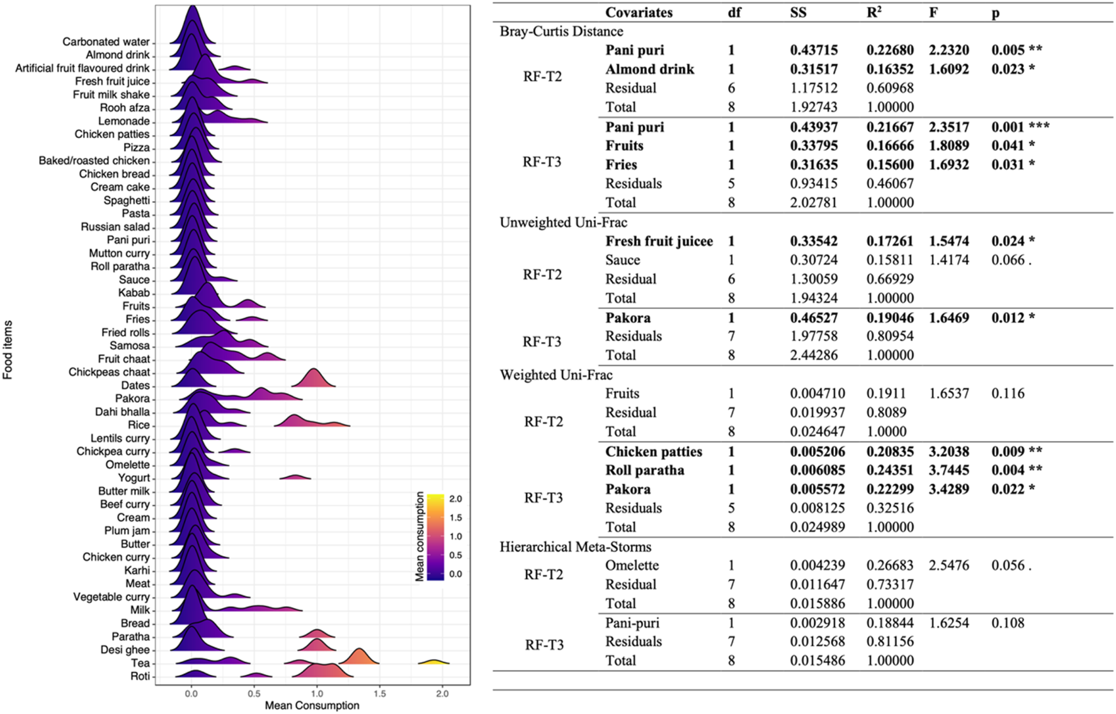Viewport: 1116px width, 714px height.
Task: Select the Pakora significant result row
Action: (x=630, y=318)
